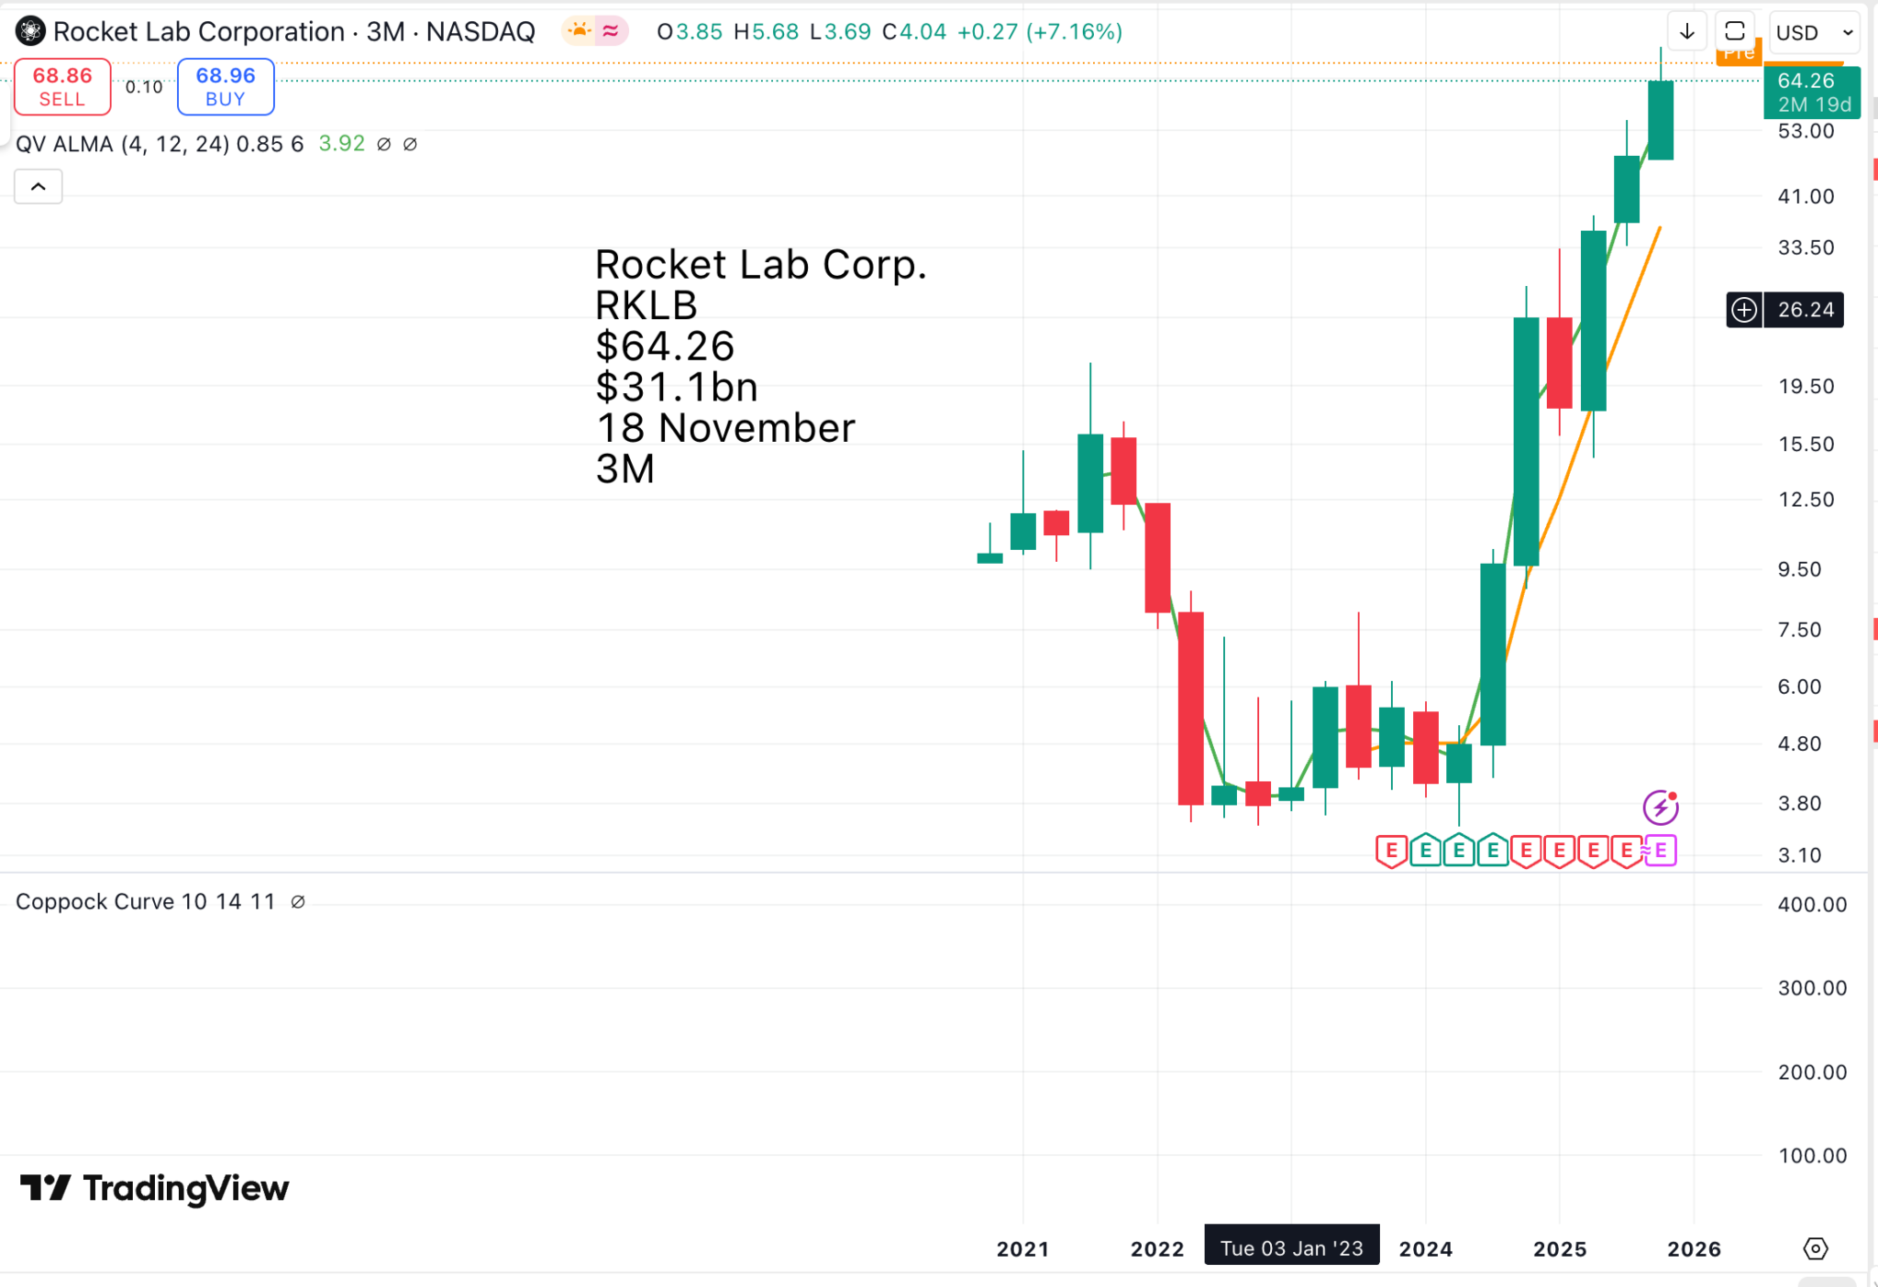Select the Coppock Curve indicator legend
Screen dimensions: 1878x1287
tap(145, 902)
